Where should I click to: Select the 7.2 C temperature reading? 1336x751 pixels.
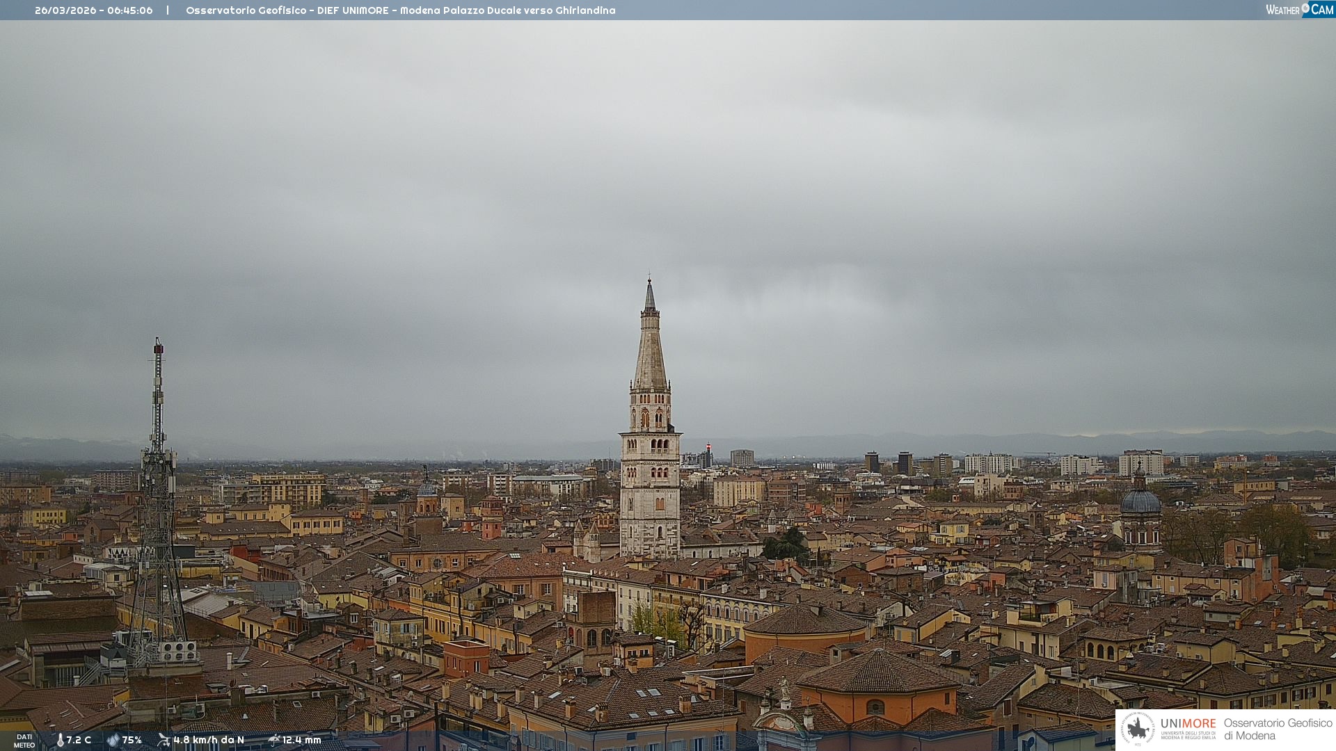79,740
